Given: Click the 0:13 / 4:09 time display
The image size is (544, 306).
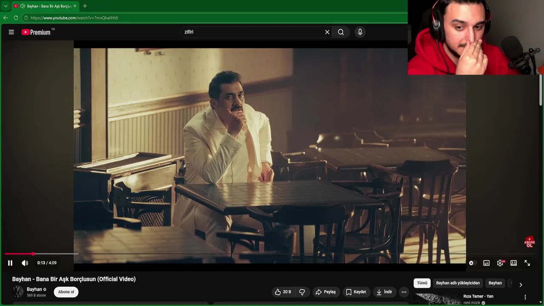Looking at the screenshot, I should point(47,263).
